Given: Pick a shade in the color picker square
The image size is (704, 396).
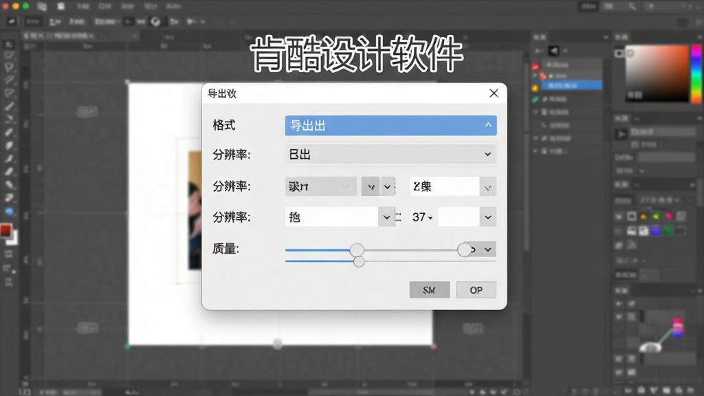Looking at the screenshot, I should (x=657, y=73).
